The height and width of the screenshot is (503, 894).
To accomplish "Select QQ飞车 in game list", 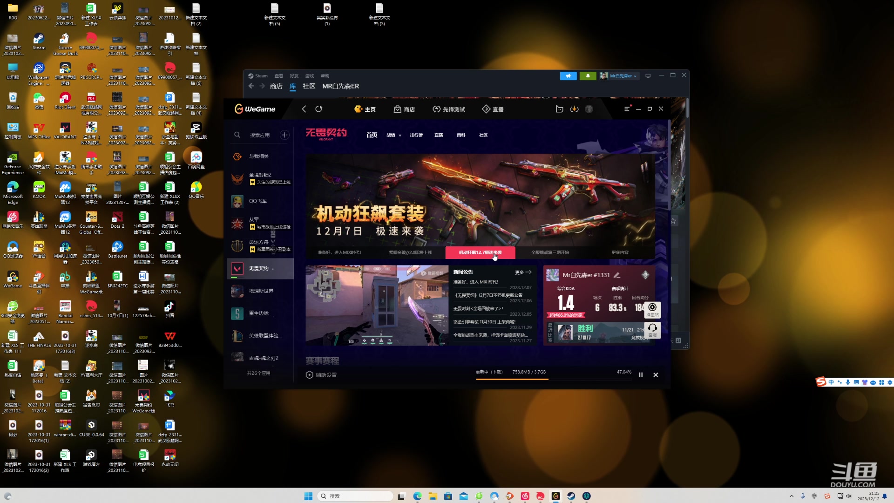I will pyautogui.click(x=260, y=201).
